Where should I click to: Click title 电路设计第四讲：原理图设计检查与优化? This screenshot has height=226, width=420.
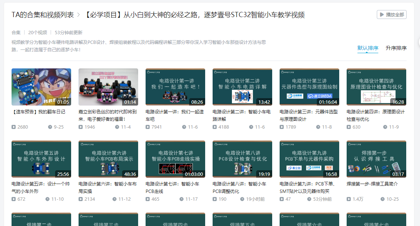376,115
